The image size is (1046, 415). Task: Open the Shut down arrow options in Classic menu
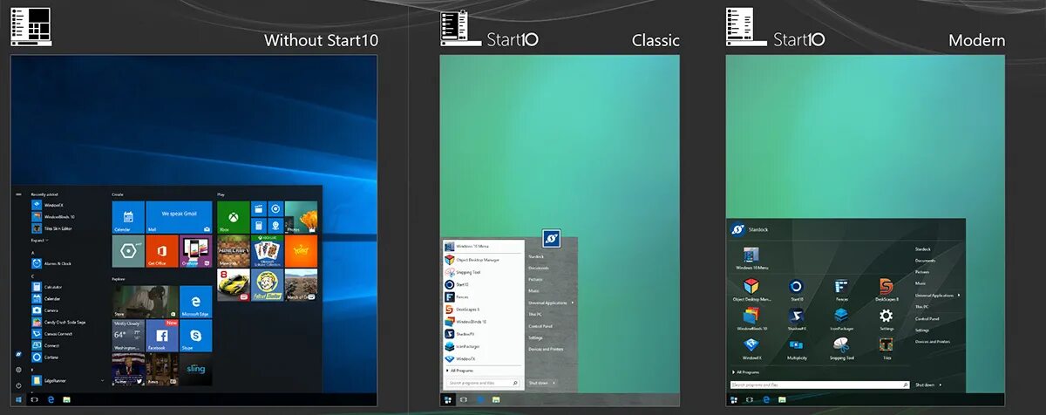(x=554, y=383)
